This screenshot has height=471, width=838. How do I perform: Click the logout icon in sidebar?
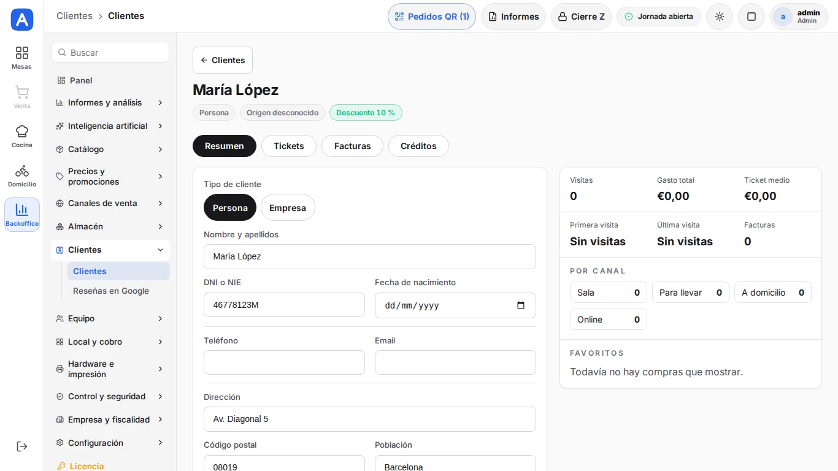pyautogui.click(x=21, y=446)
